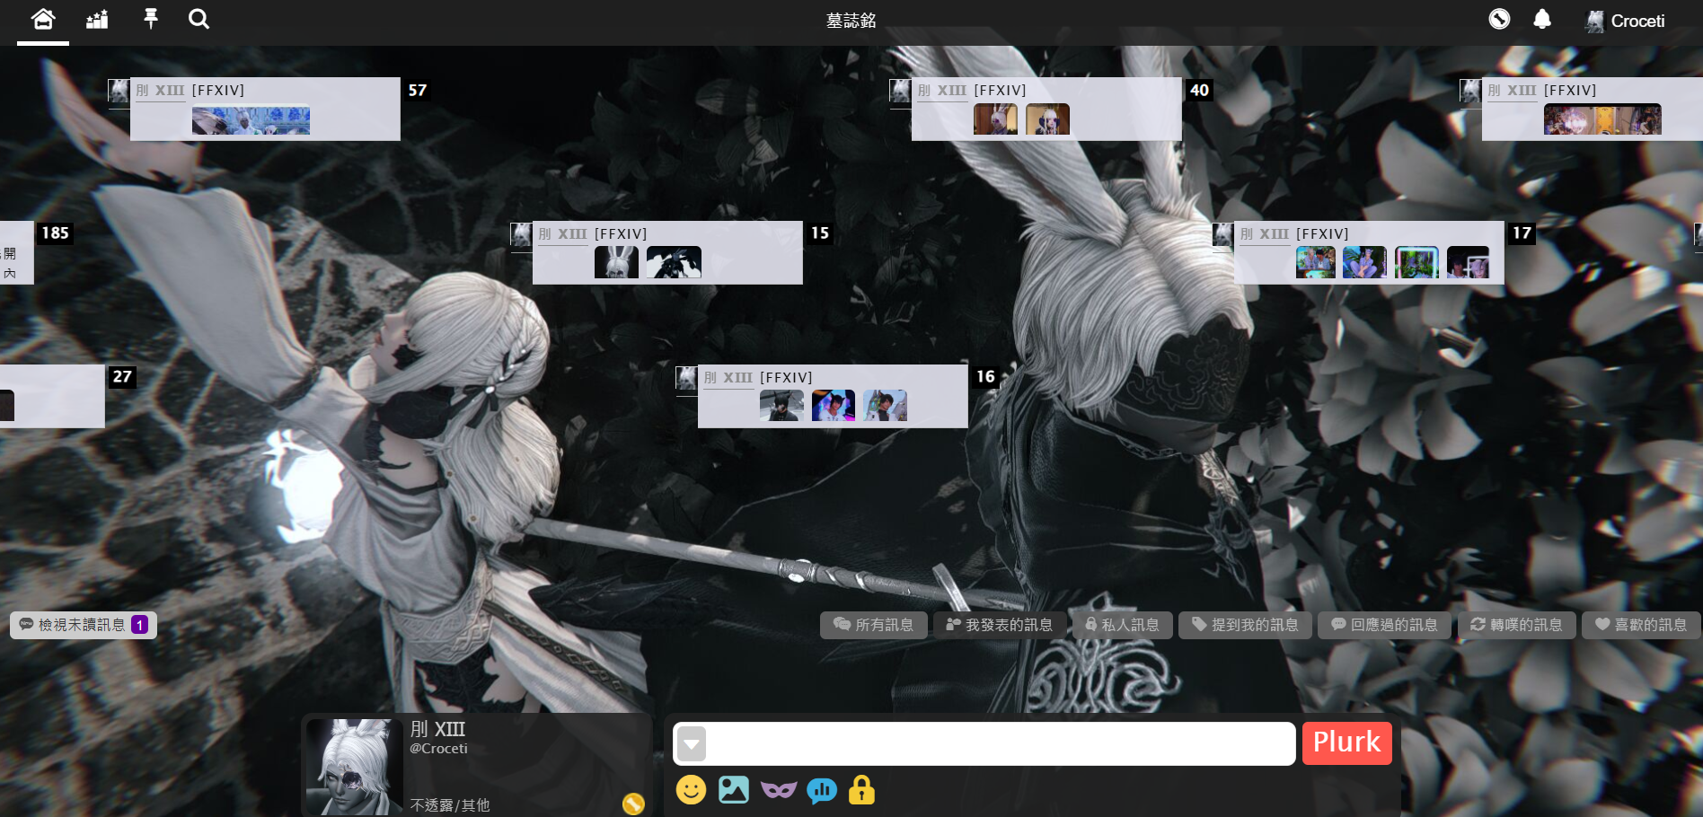Click the timeline title 墓誌銘
1703x817 pixels.
pyautogui.click(x=851, y=20)
